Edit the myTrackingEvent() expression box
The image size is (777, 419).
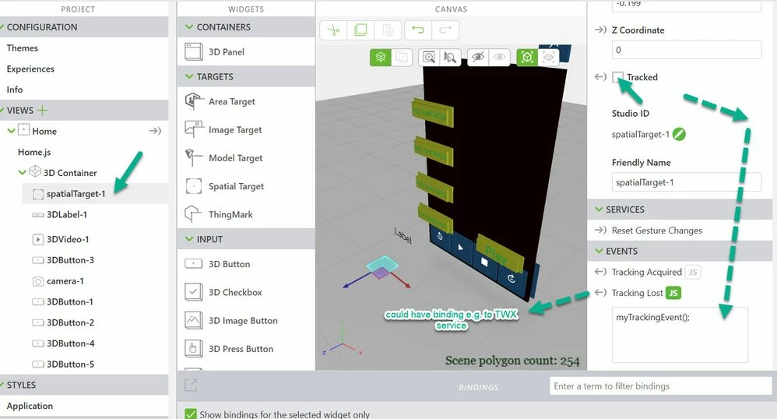680,335
